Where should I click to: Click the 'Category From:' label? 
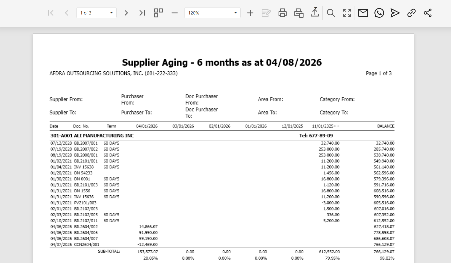tap(337, 99)
